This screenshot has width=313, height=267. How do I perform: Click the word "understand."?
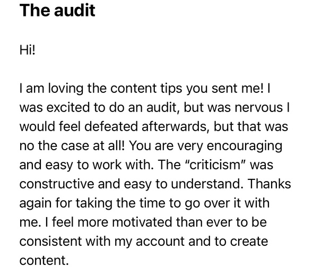tap(207, 184)
